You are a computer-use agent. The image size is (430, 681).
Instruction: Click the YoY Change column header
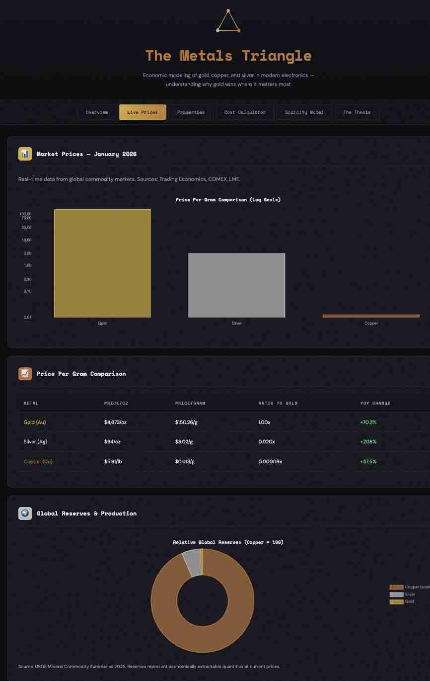coord(375,403)
